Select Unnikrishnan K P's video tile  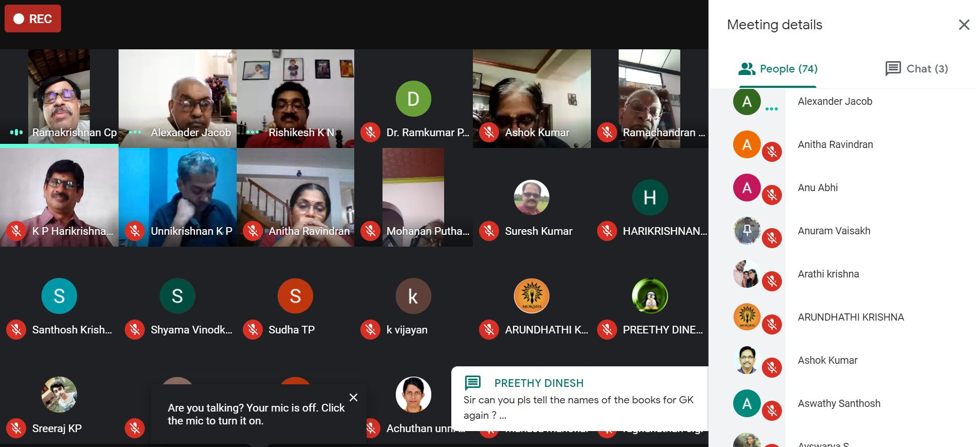point(178,197)
